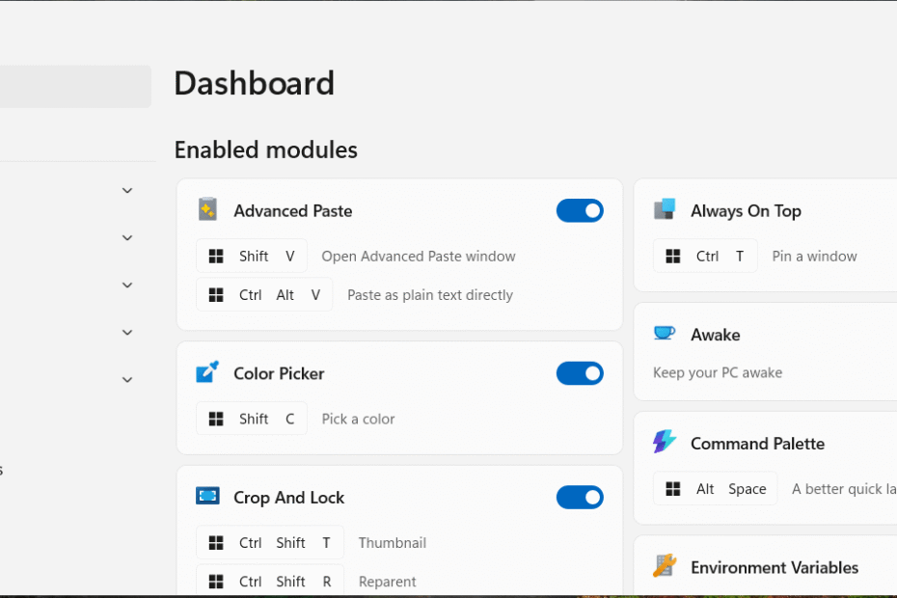
Task: Click the Environment Variables wrench icon
Action: click(x=665, y=566)
